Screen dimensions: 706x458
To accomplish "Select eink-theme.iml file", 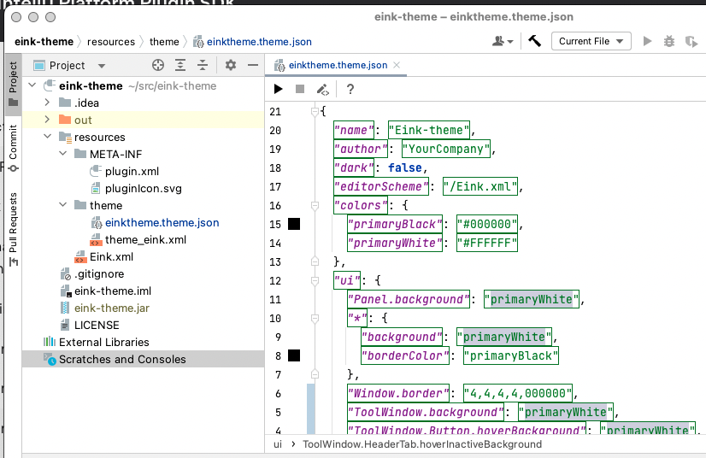I will coord(105,291).
